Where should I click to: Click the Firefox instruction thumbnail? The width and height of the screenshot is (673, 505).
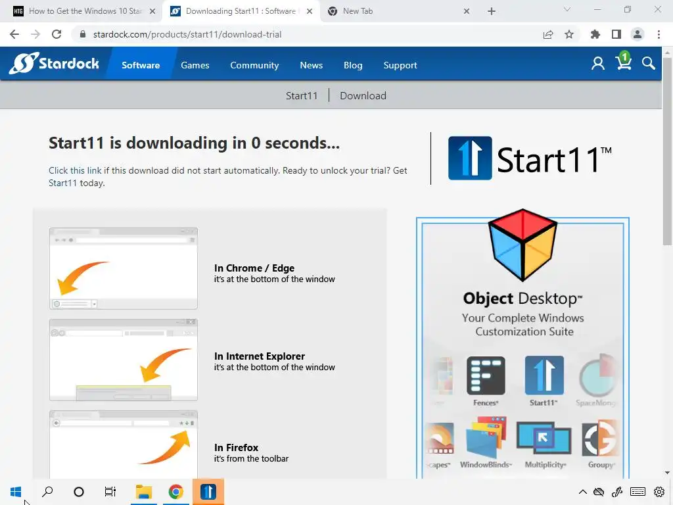pos(124,445)
